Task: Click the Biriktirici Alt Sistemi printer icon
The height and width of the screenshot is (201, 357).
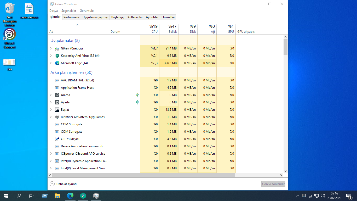Action: click(57, 117)
